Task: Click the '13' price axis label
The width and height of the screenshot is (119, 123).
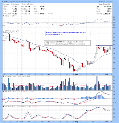Action: 114,68
